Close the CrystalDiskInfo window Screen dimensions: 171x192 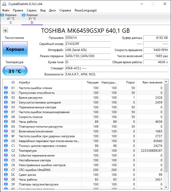[x=165, y=4]
